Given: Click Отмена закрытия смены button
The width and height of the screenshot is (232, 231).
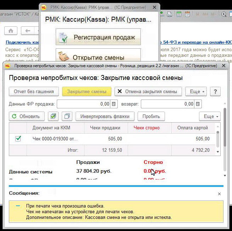Looking at the screenshot, I should (148, 91).
